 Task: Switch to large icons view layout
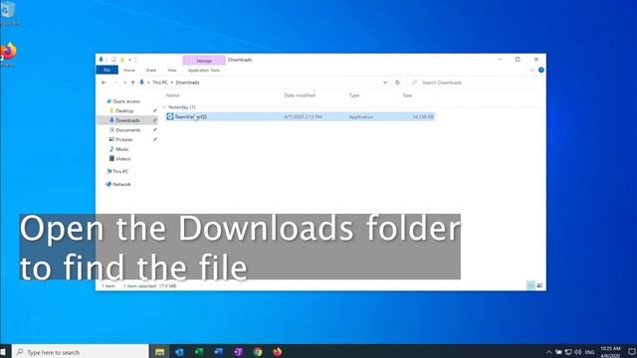click(539, 285)
